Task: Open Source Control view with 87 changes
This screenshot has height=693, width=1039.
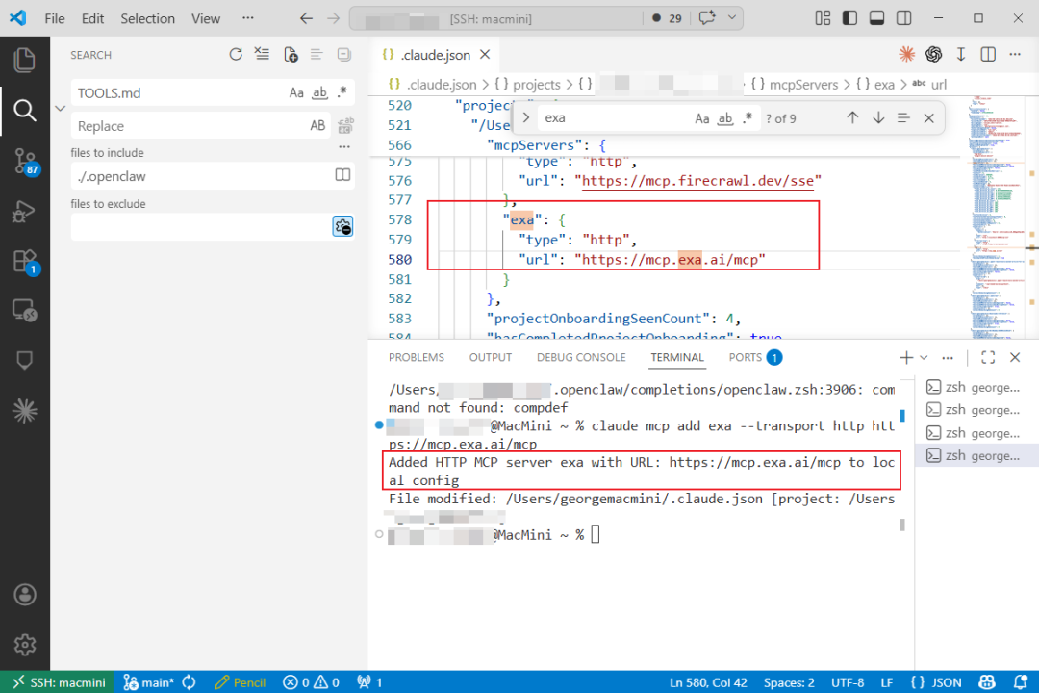Action: tap(24, 161)
